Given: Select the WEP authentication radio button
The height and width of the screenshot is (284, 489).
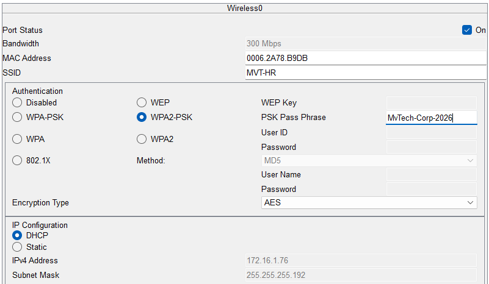Looking at the screenshot, I should (x=142, y=102).
